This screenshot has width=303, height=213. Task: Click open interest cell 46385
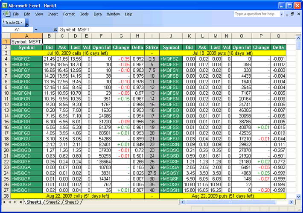click(242, 110)
